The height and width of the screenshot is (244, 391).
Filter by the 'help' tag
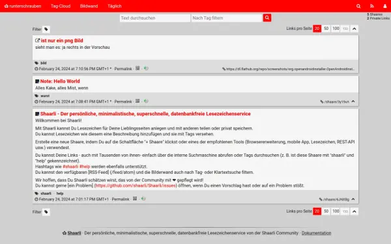60,193
